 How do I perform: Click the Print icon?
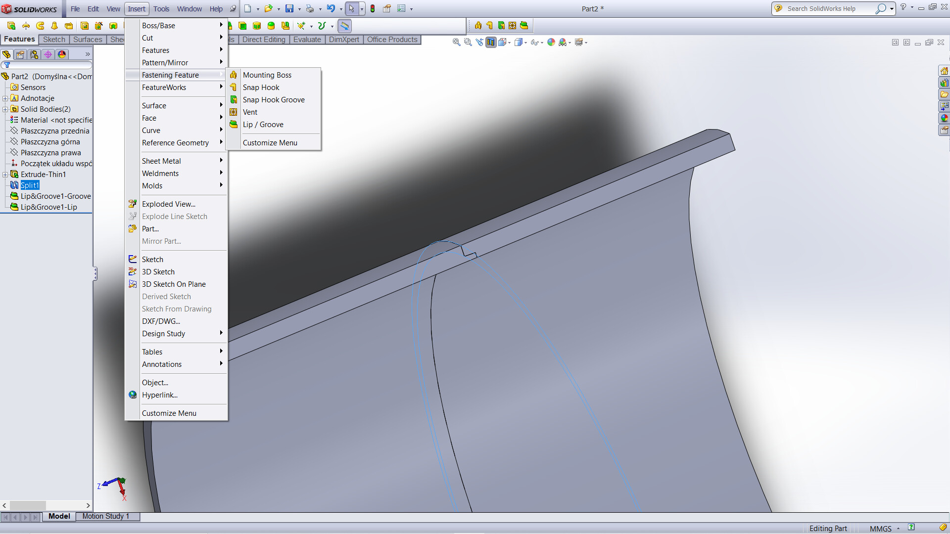pyautogui.click(x=310, y=9)
